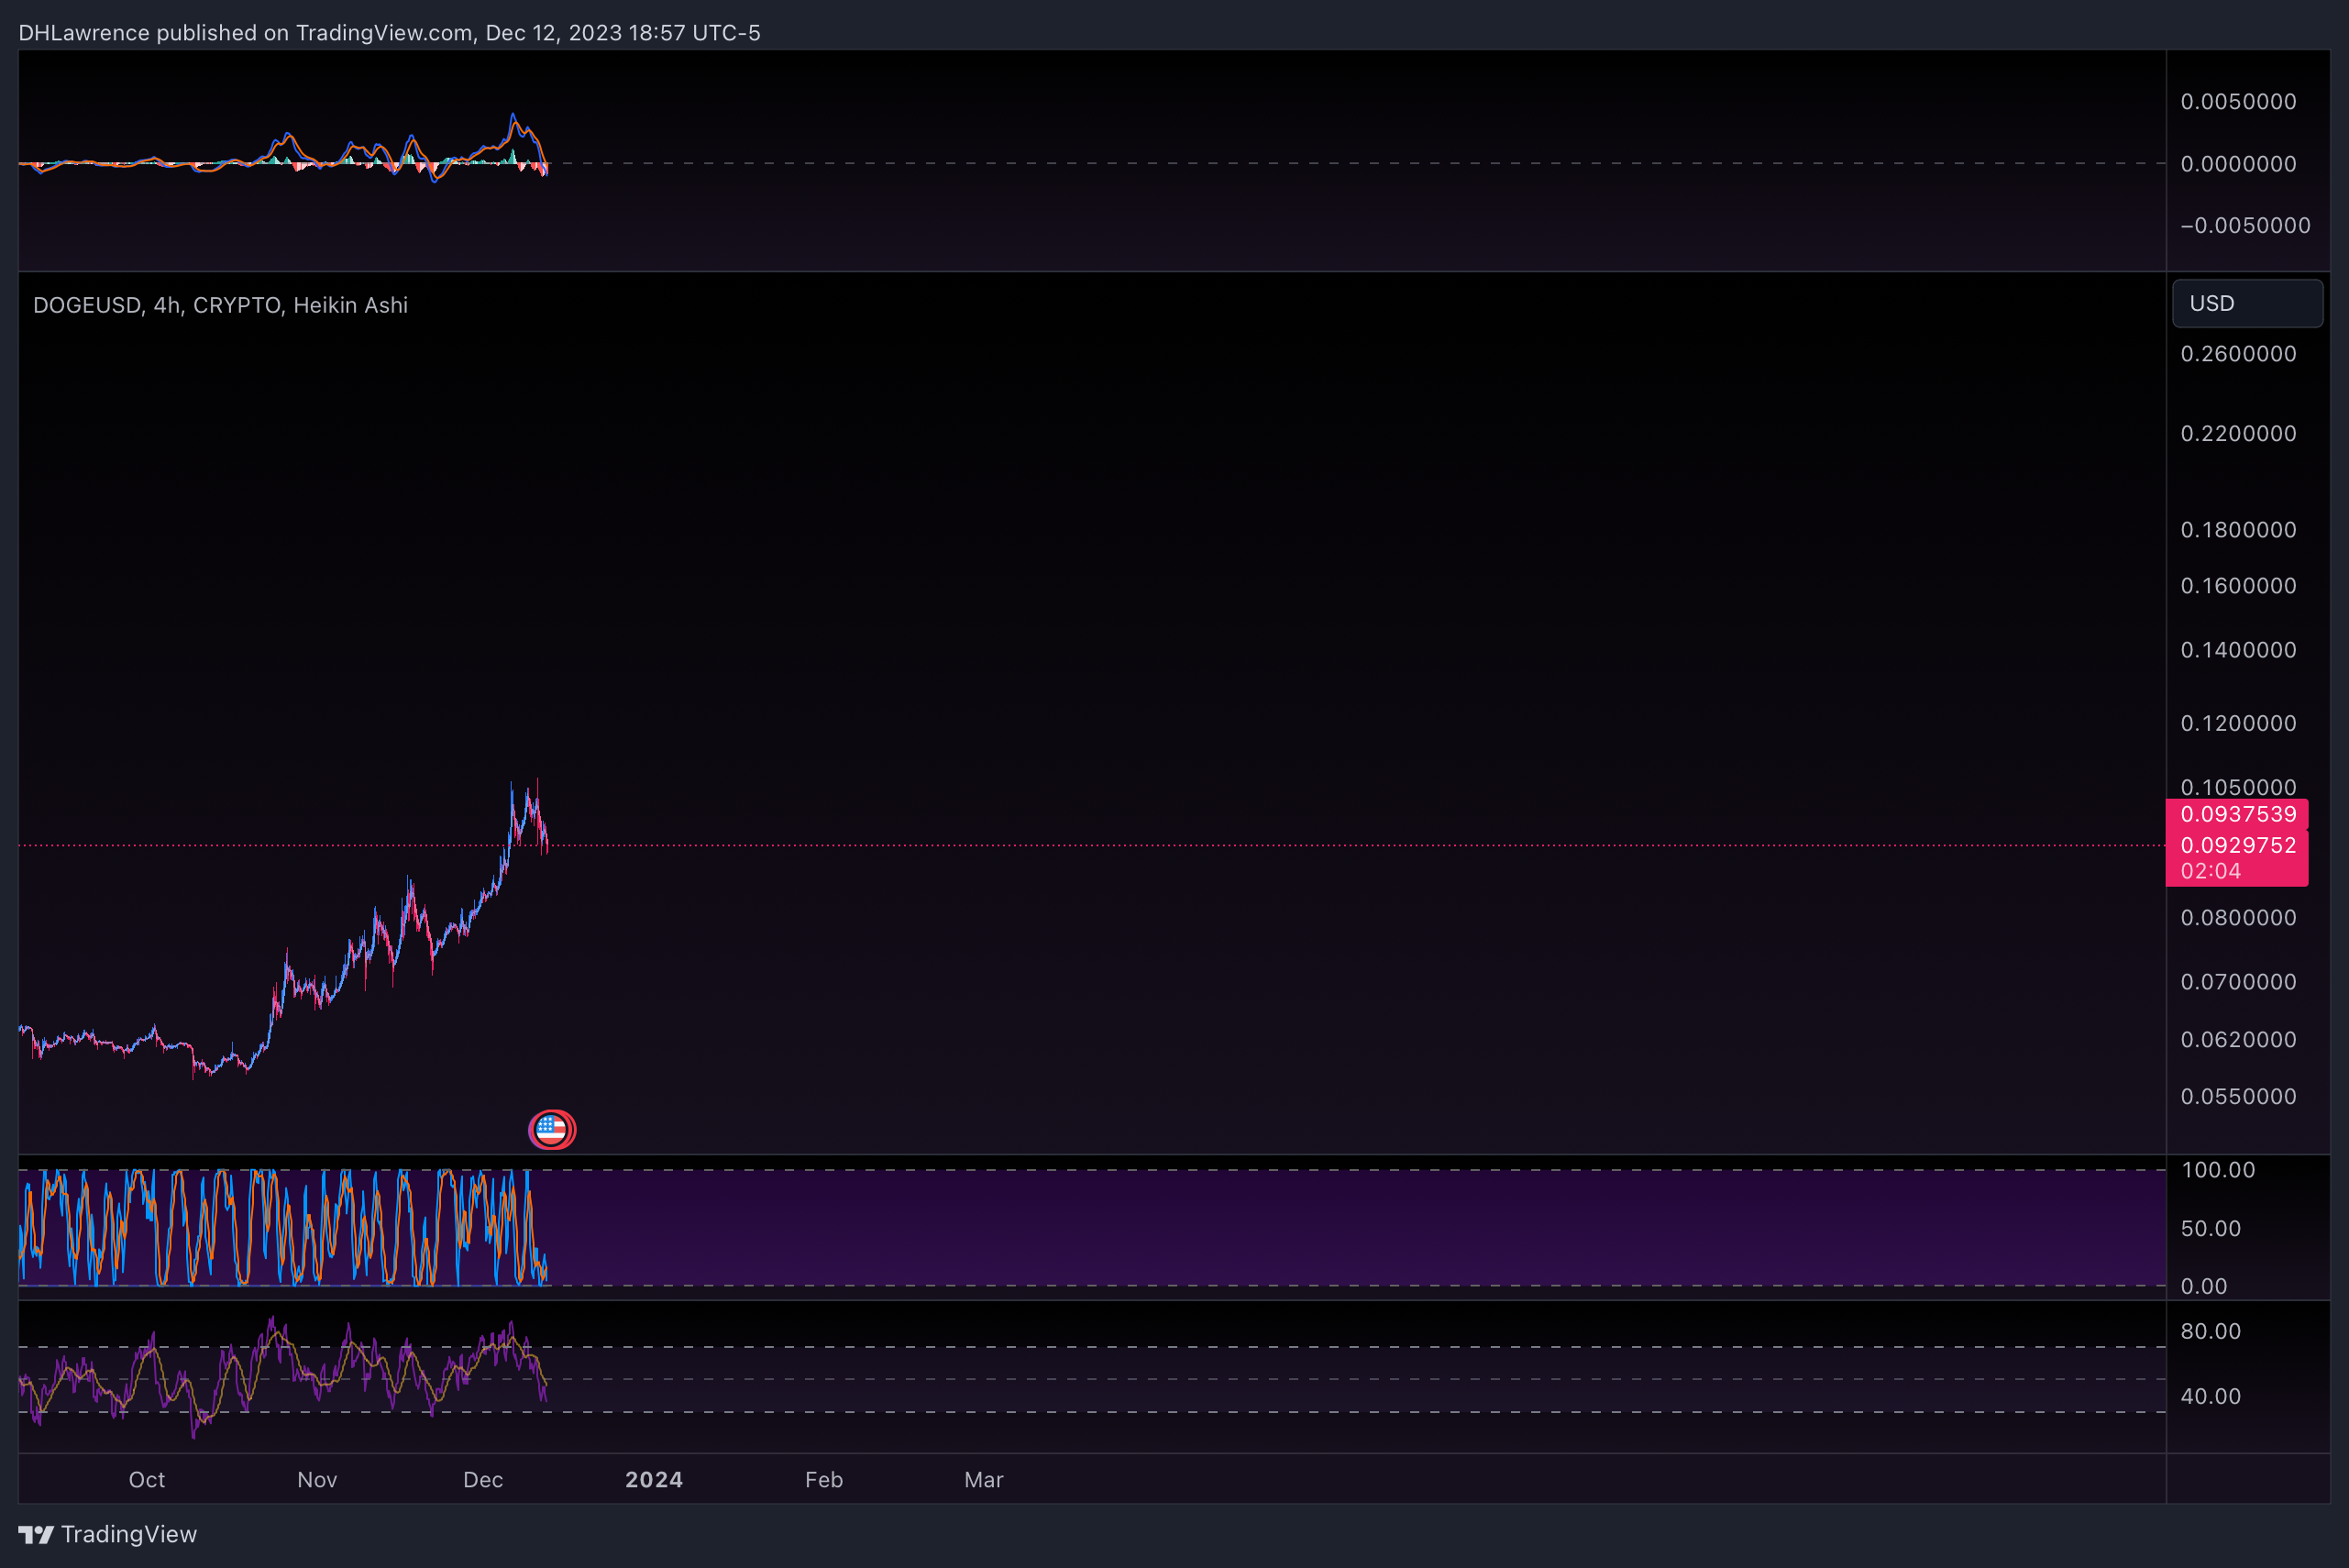Click the stochastic 100.00 axis label
The width and height of the screenshot is (2349, 1568).
(2218, 1170)
